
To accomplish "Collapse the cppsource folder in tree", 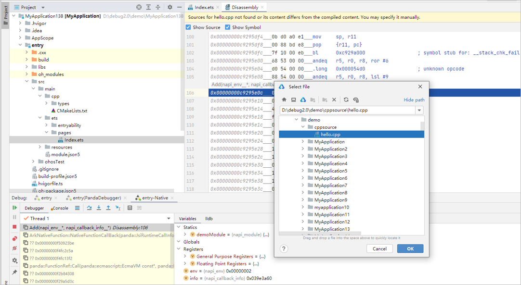I will coord(303,127).
